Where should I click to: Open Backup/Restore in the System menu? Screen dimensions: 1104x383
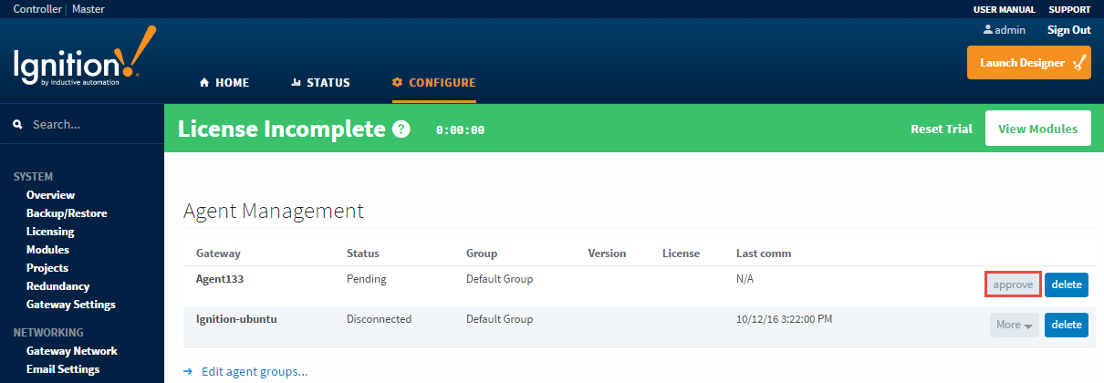67,213
